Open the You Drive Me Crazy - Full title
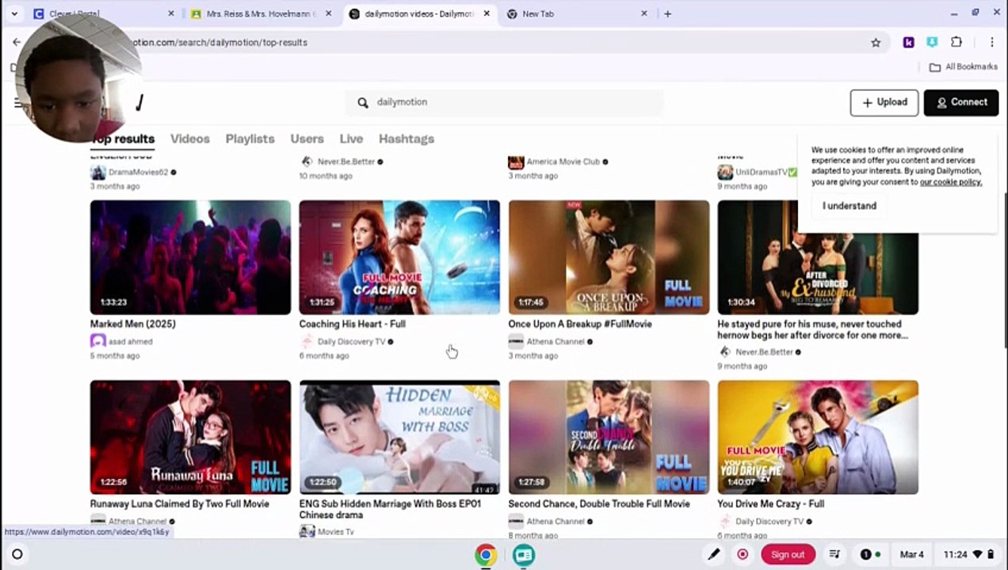1008x570 pixels. [771, 503]
